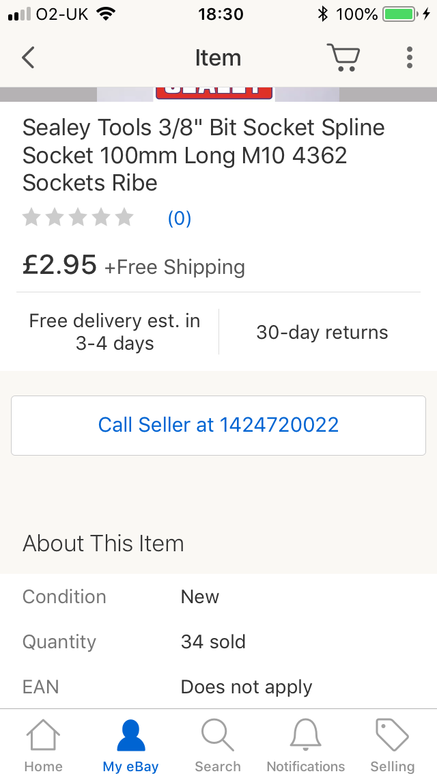
Task: Go to Home tab
Action: [x=44, y=745]
